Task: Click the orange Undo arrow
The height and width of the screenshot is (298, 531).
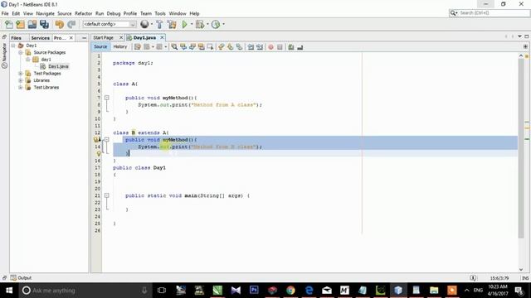Action: (59, 24)
